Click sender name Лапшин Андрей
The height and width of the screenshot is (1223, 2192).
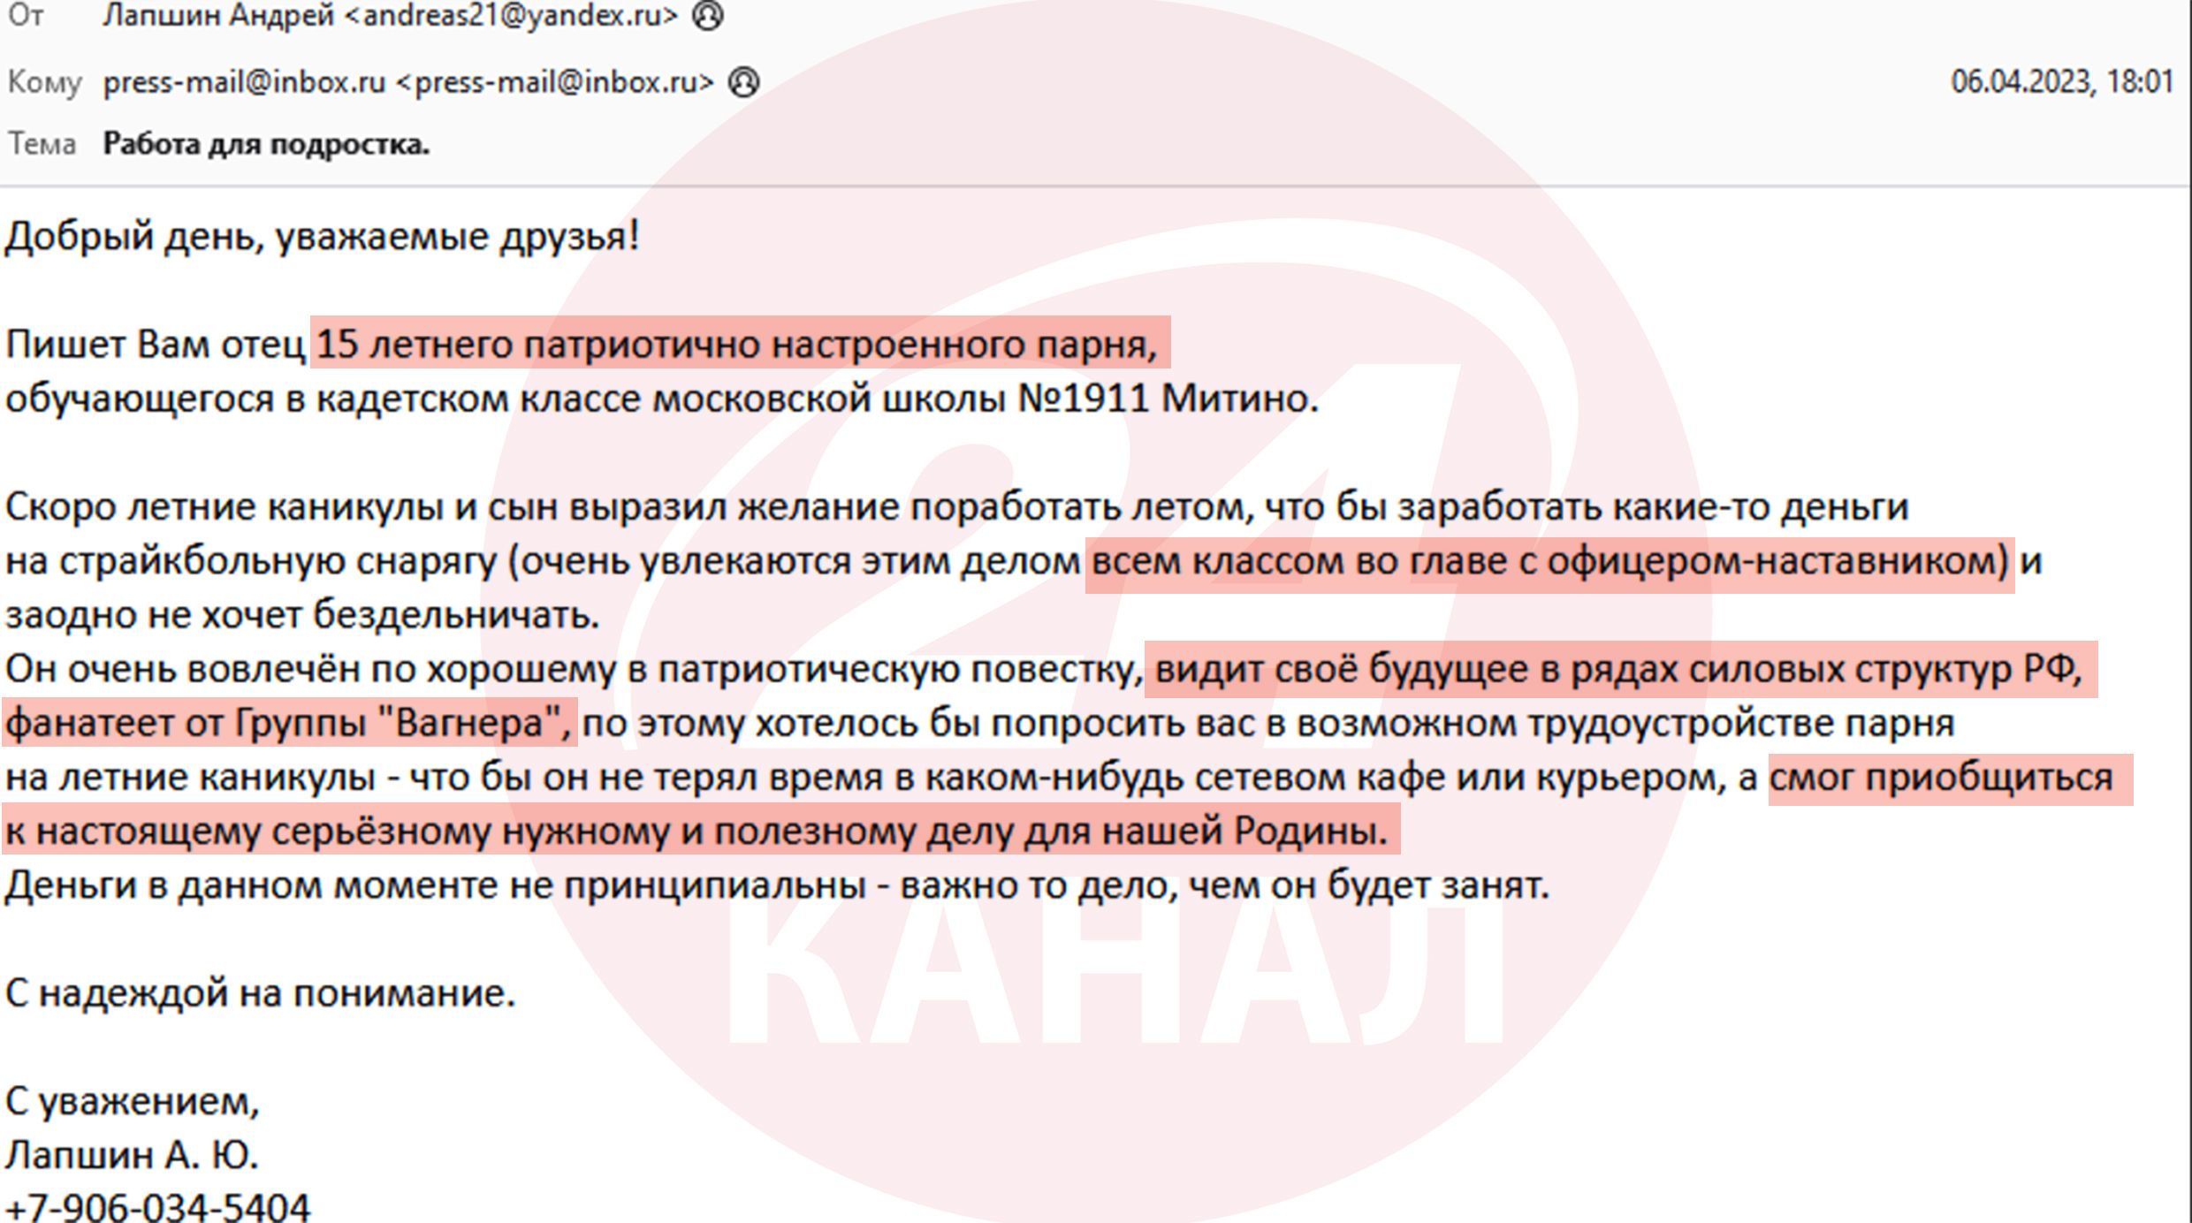click(x=217, y=16)
